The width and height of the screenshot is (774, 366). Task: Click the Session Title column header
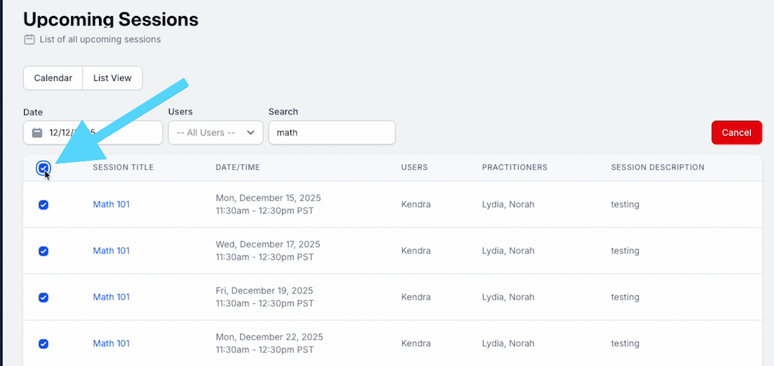pos(123,168)
